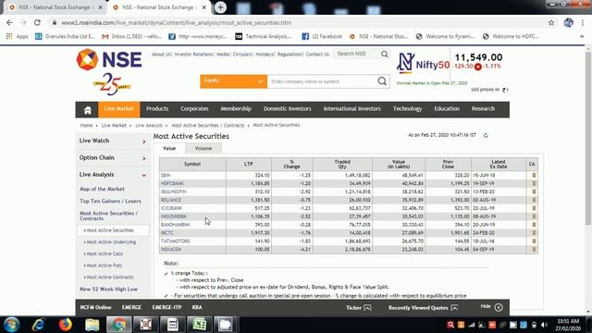
Task: Open HDFCBANK symbol link
Action: [x=172, y=183]
